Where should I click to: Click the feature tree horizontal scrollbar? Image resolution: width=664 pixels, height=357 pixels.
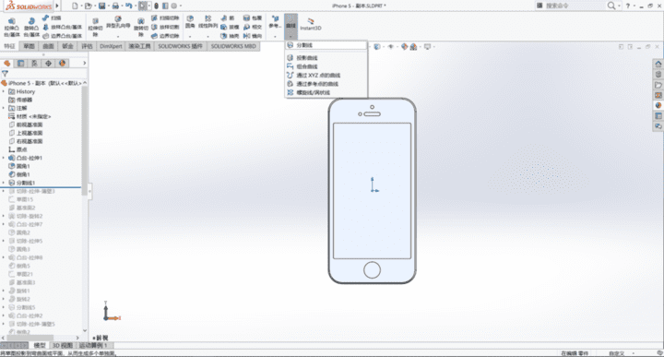(x=30, y=338)
